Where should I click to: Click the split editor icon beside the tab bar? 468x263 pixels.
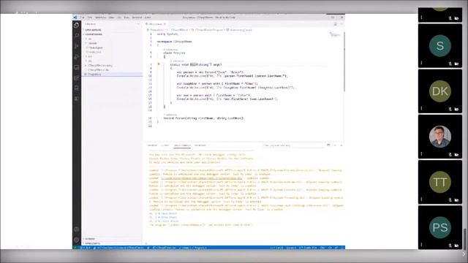335,24
